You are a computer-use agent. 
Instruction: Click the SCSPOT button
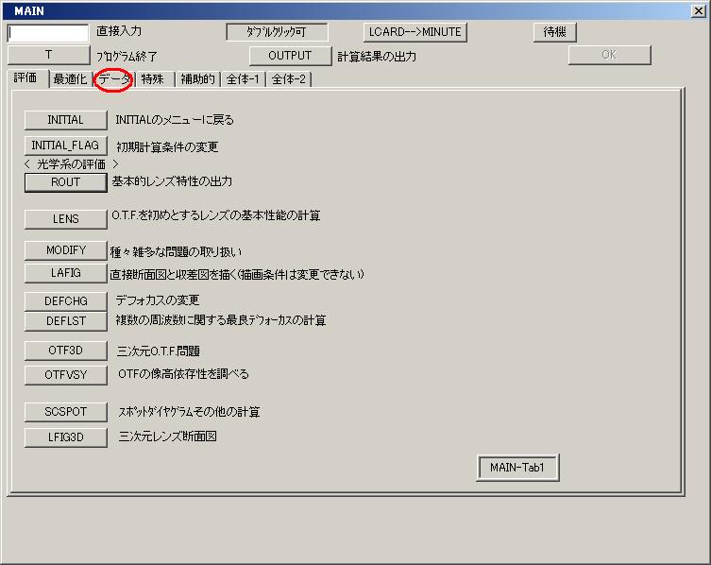pyautogui.click(x=66, y=412)
